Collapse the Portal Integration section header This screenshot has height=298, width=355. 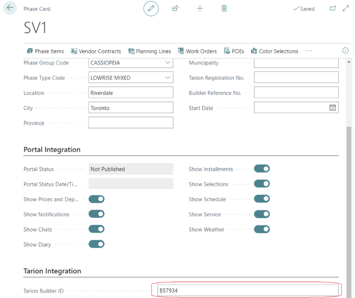[52, 149]
